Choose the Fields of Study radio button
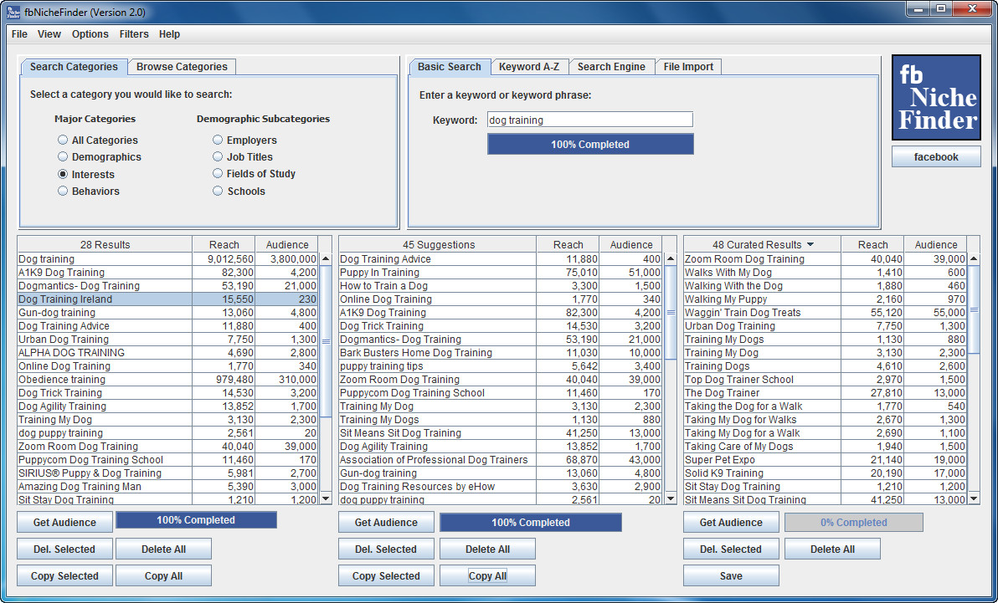This screenshot has width=998, height=603. (218, 174)
